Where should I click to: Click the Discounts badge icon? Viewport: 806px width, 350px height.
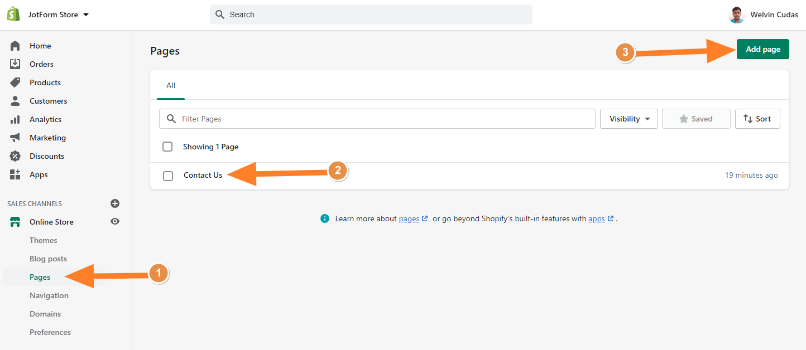[15, 156]
